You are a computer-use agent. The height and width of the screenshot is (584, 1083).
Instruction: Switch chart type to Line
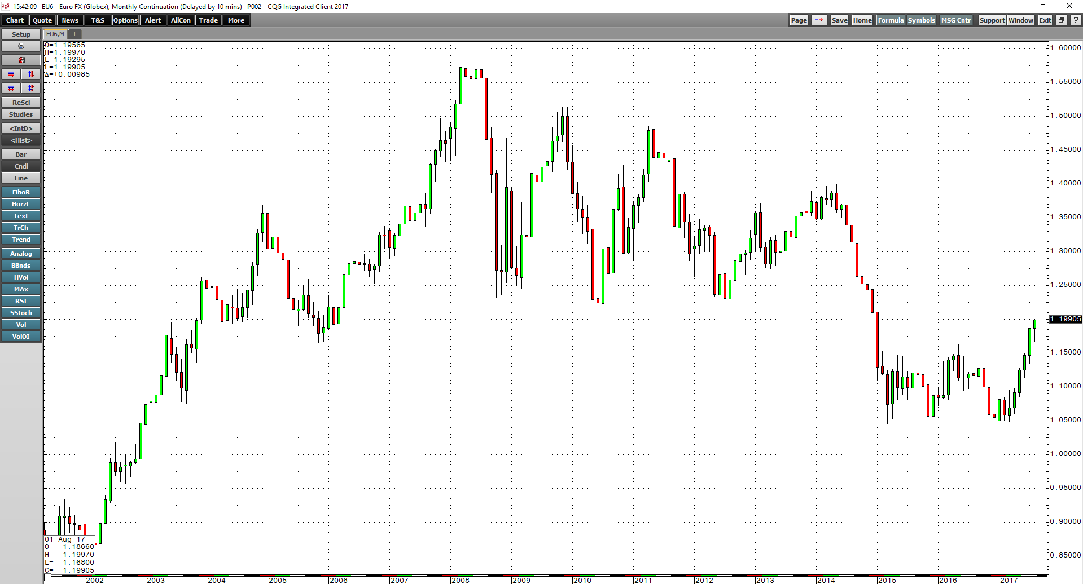pyautogui.click(x=21, y=178)
